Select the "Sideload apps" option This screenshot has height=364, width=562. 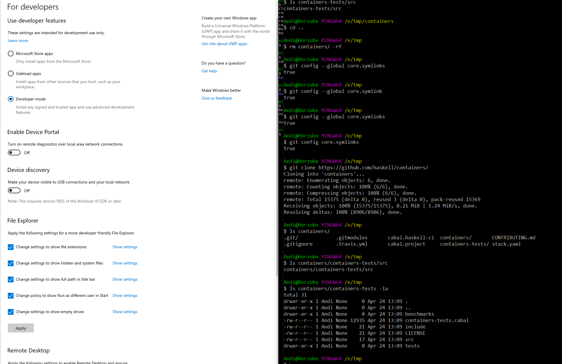(x=11, y=73)
